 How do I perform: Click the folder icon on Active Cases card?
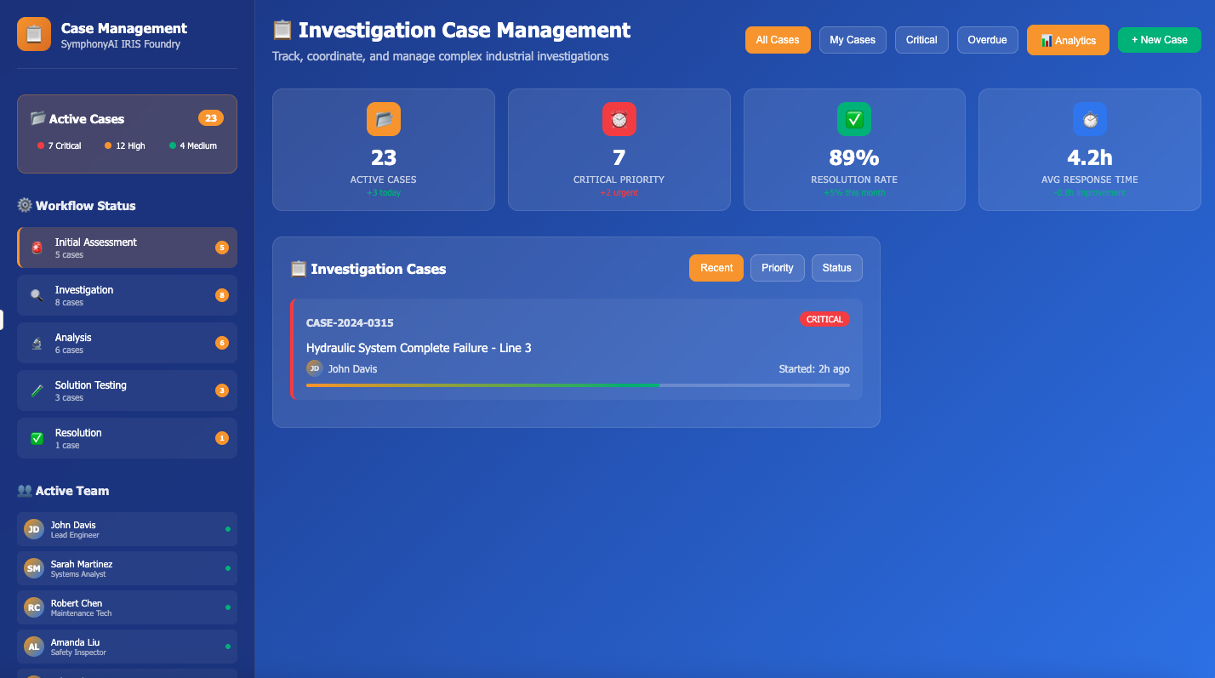(383, 119)
